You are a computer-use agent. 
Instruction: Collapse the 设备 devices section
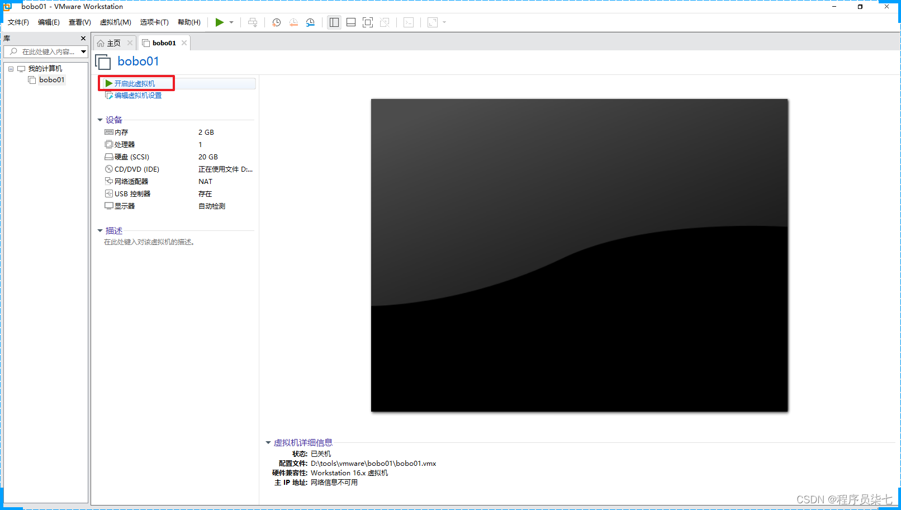click(100, 120)
